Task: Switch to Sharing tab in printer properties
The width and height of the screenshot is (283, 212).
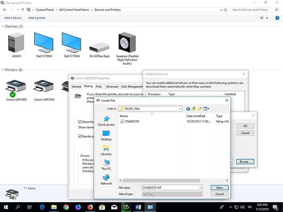Action: point(88,86)
